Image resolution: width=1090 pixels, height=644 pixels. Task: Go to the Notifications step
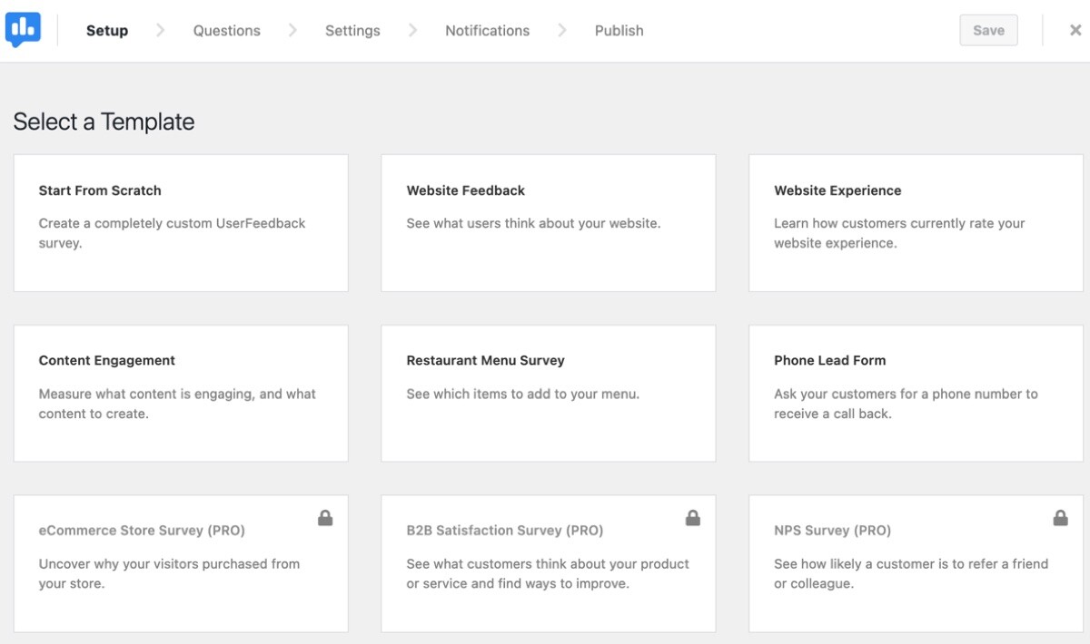pos(487,30)
